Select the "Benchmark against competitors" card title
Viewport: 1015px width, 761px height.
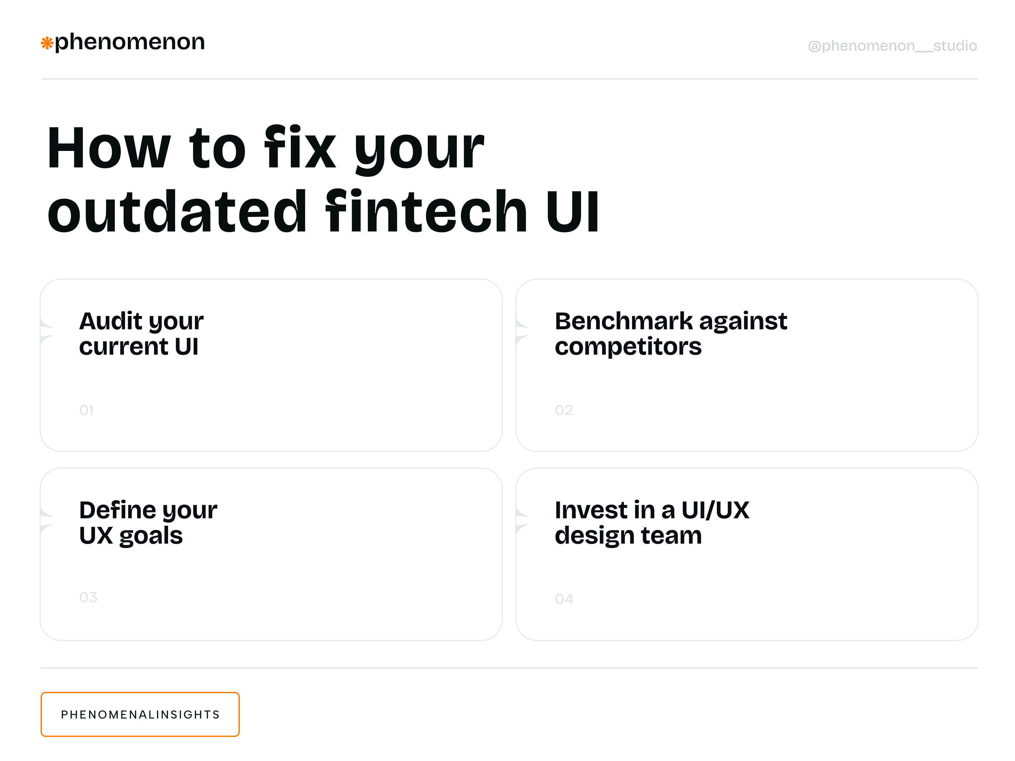click(x=671, y=334)
